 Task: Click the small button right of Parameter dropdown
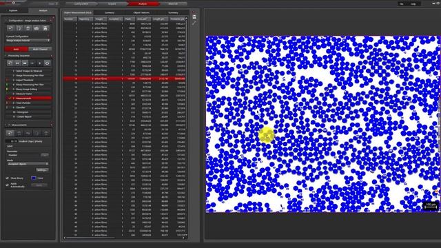(45, 155)
